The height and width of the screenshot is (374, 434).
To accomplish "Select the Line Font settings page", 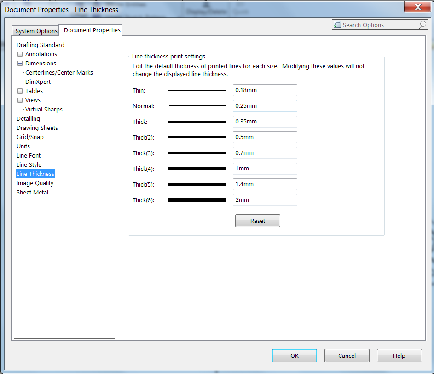I will tap(28, 155).
